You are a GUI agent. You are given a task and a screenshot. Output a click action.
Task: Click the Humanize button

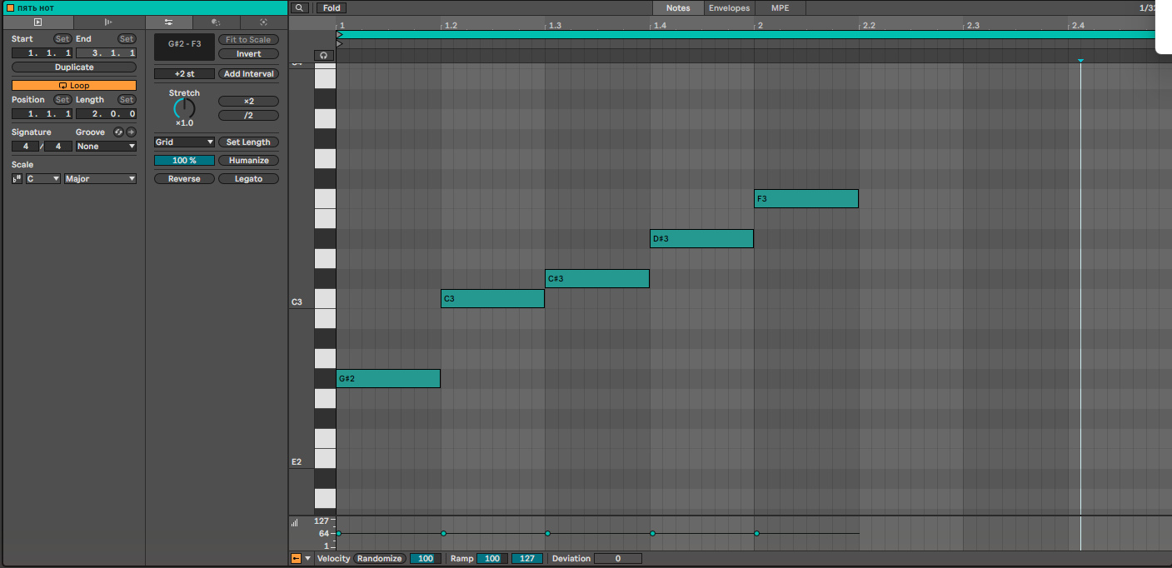[248, 161]
